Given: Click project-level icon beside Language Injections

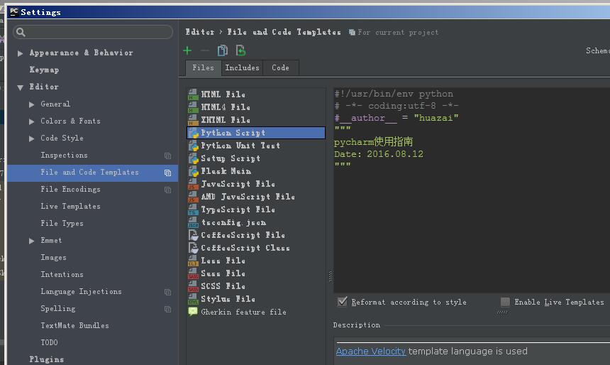Looking at the screenshot, I should pos(167,292).
